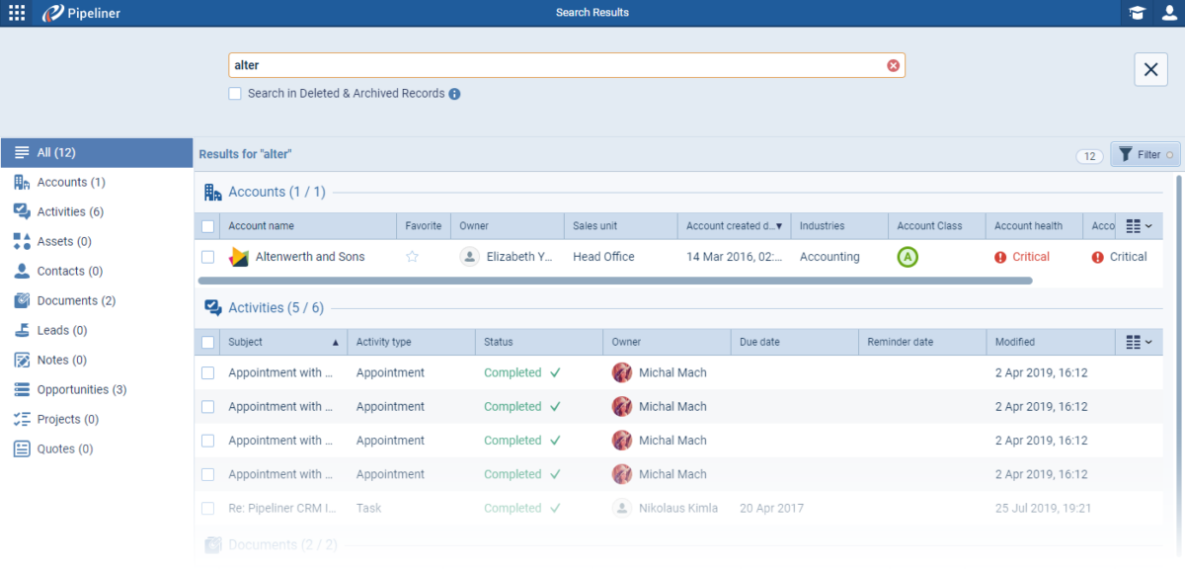
Task: Click the Altenwerth and Sons account logo
Action: pyautogui.click(x=238, y=257)
